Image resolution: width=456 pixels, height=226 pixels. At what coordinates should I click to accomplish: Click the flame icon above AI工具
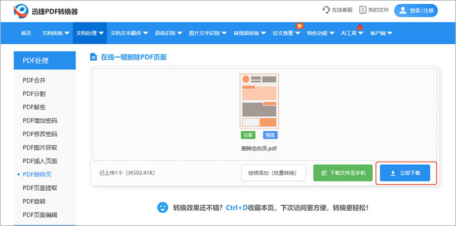pyautogui.click(x=360, y=27)
